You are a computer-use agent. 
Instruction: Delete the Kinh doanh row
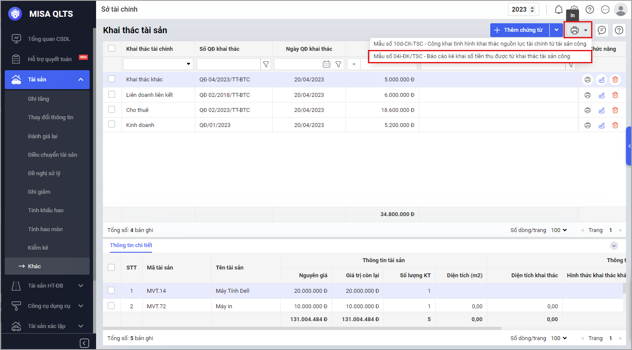[x=615, y=125]
